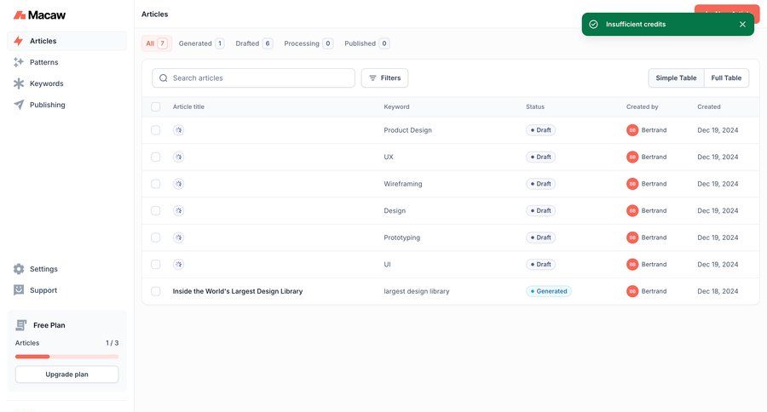Click the Articles usage progress bar

pyautogui.click(x=66, y=357)
